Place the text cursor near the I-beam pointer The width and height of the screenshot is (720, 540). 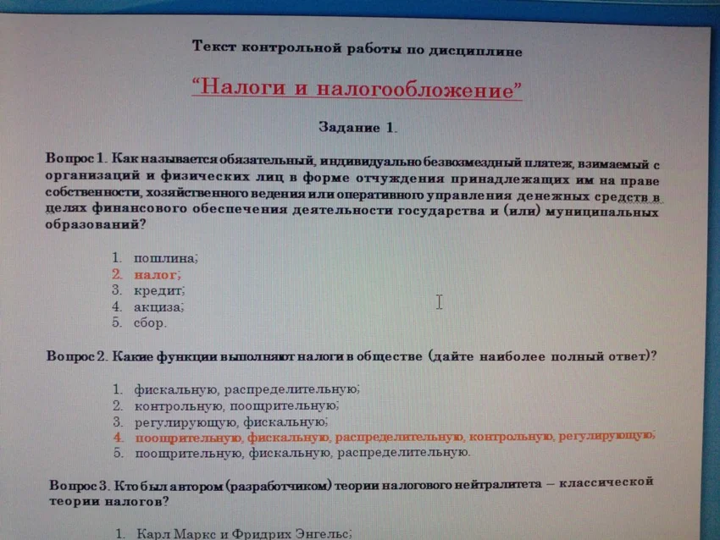pyautogui.click(x=440, y=302)
